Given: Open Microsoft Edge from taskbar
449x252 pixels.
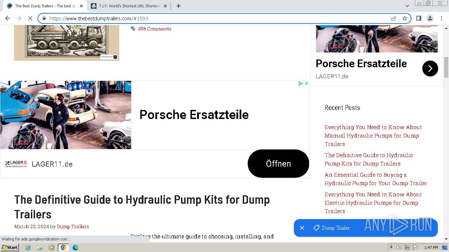Looking at the screenshot, I should point(75,247).
